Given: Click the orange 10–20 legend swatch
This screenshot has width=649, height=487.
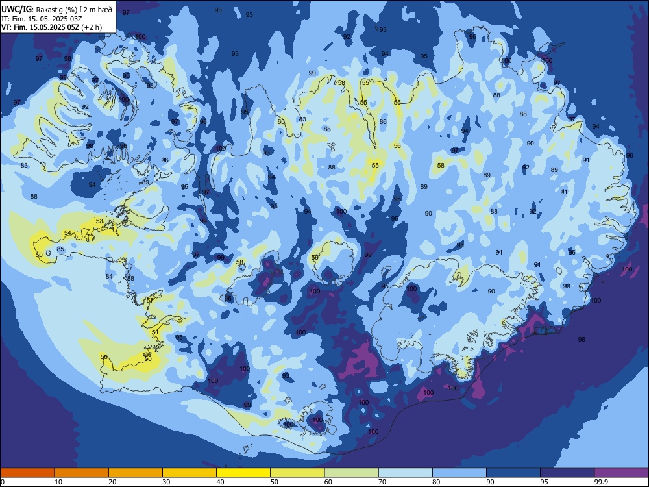Looking at the screenshot, I should pyautogui.click(x=82, y=473).
